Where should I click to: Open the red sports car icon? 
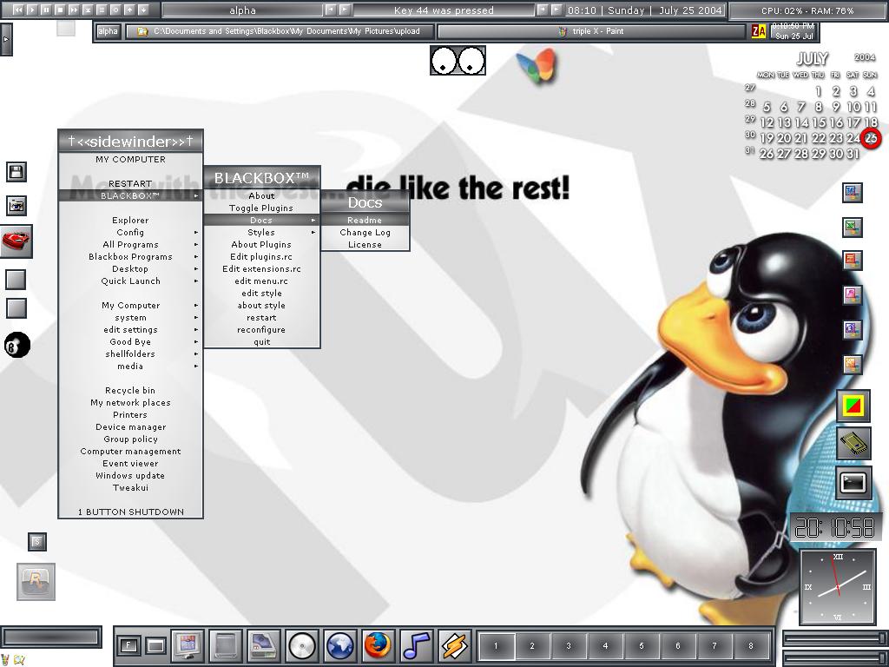[16, 241]
